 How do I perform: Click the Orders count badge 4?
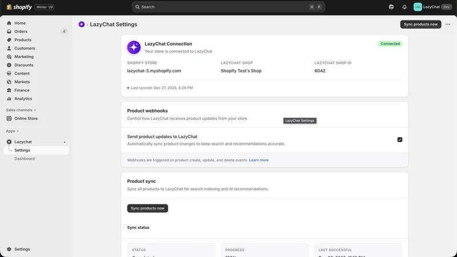[x=64, y=31]
